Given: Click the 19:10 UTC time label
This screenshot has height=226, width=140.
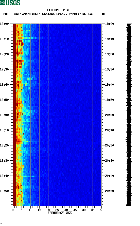Looking at the screenshot, I should [x=109, y=39].
